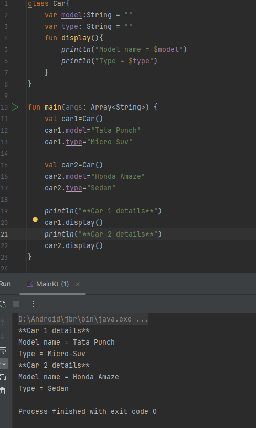Click the Run tool window label
The image size is (256, 428).
coord(5,284)
